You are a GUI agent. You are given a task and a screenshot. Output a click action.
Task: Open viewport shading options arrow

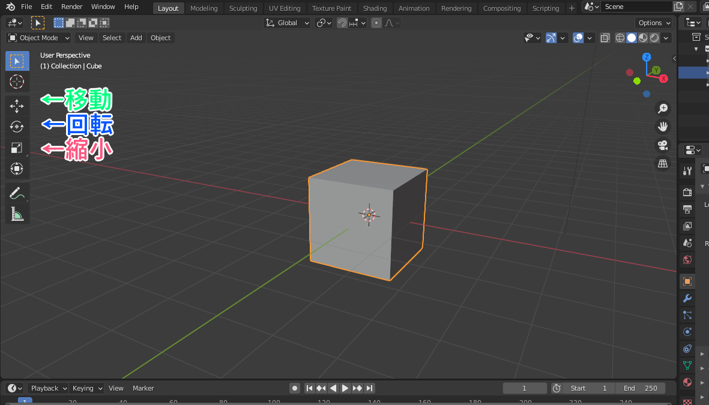[x=666, y=38]
